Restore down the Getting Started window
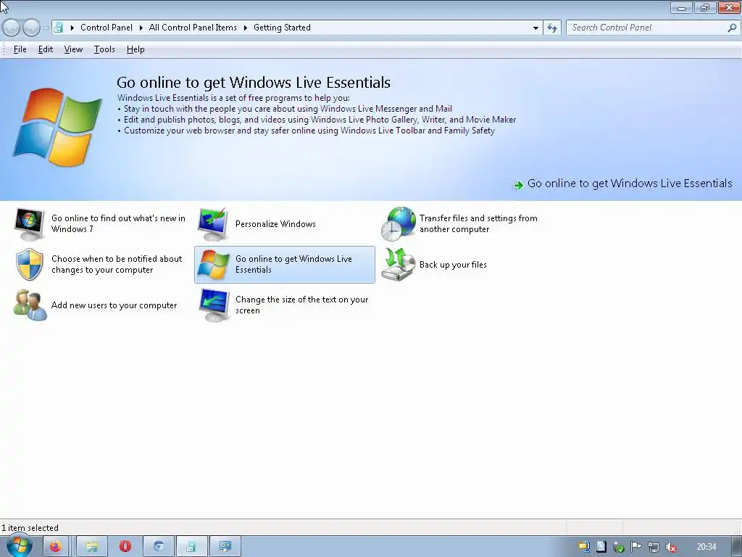Viewport: 742px width, 557px height. point(705,7)
